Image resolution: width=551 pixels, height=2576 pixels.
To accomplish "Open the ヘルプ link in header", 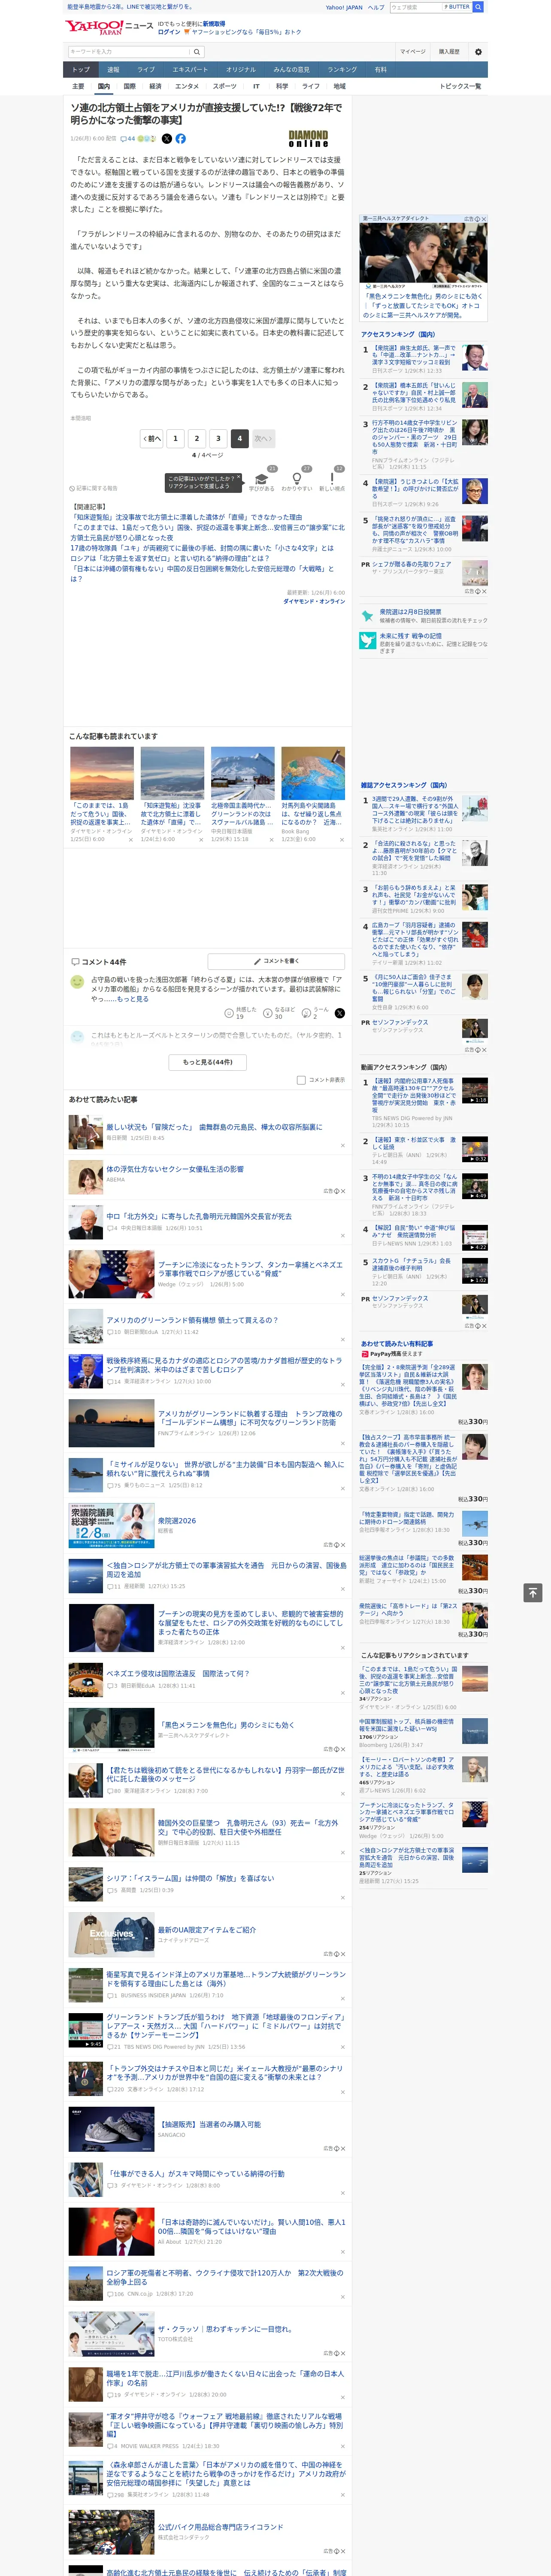I will coord(376,7).
